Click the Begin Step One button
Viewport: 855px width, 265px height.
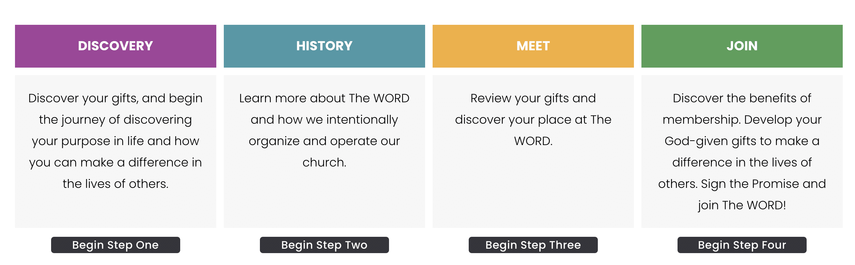(x=115, y=245)
